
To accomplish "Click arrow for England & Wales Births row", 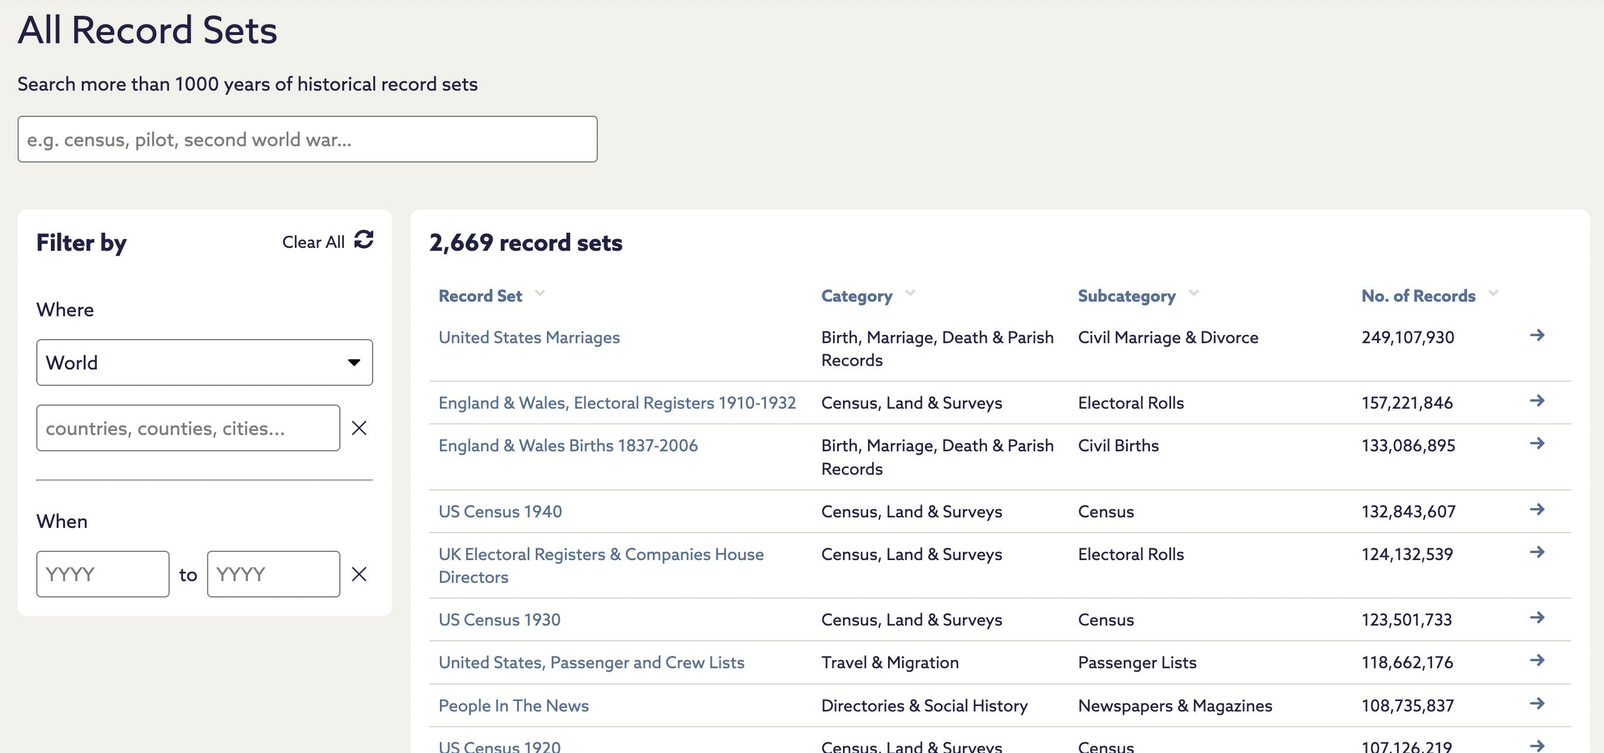I will coord(1537,444).
